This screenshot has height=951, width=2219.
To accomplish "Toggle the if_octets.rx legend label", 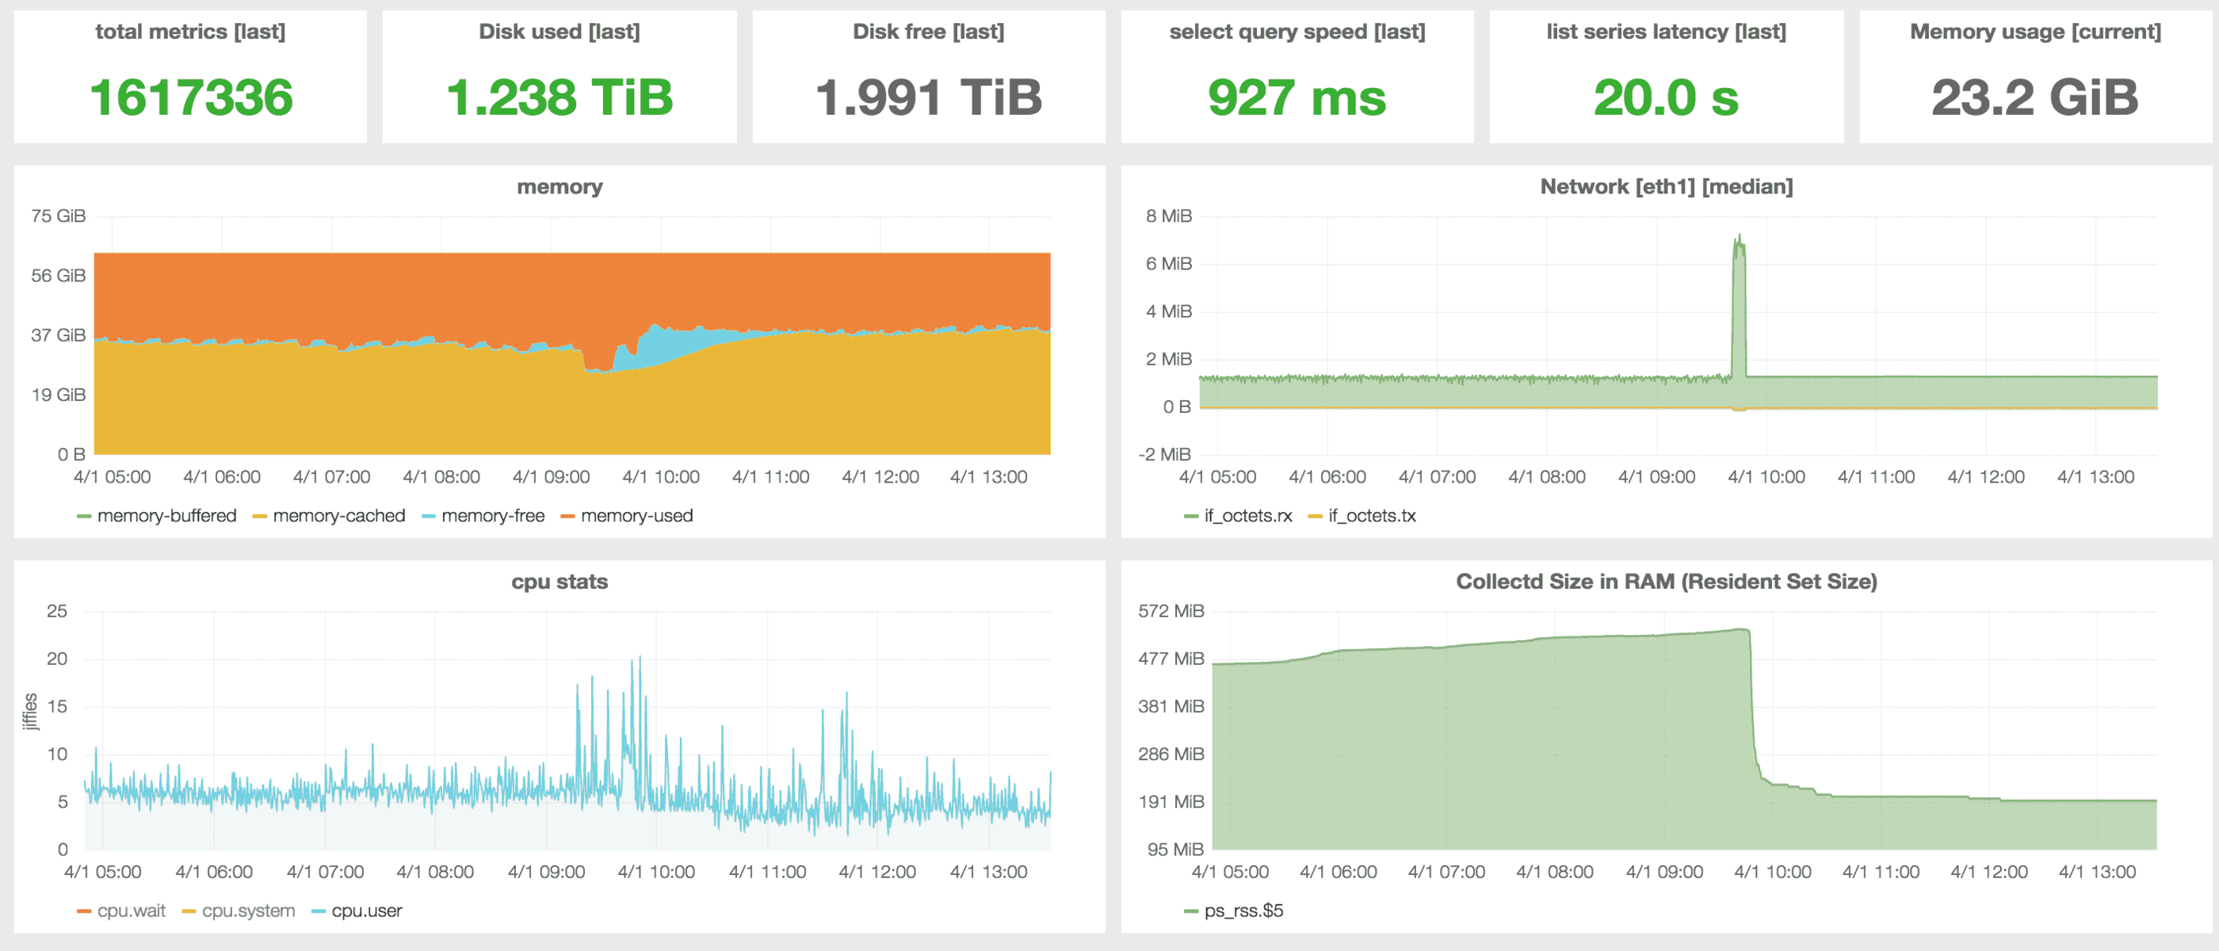I will tap(1247, 516).
